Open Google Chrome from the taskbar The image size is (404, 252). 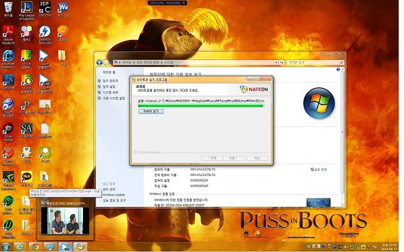[x=35, y=246]
